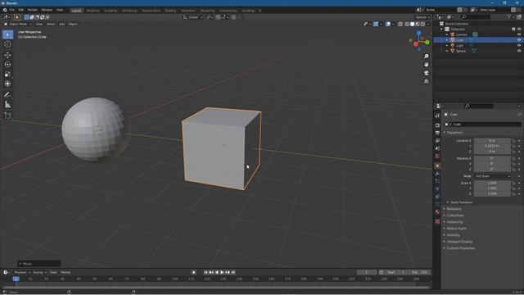
Task: Switch to the Animation workspace tab
Action: click(x=188, y=11)
